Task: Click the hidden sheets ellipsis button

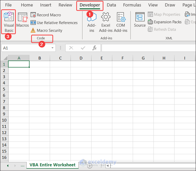Action: [23, 166]
